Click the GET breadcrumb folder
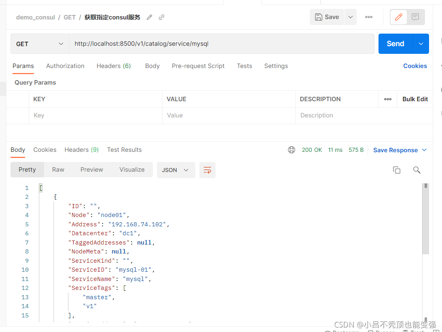This screenshot has height=332, width=442. [x=70, y=17]
